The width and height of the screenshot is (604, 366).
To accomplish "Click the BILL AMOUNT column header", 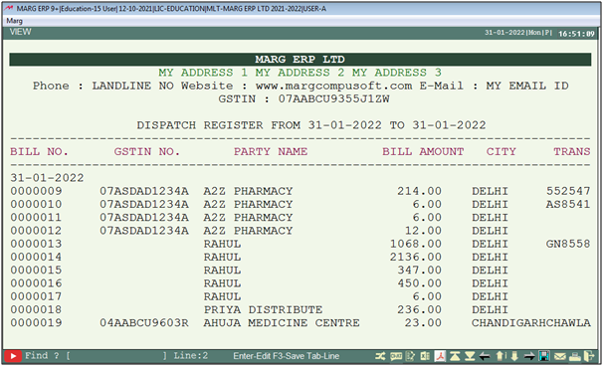I will coord(423,151).
